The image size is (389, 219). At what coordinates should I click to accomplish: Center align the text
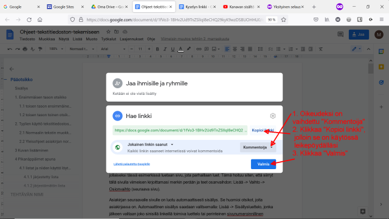click(x=235, y=49)
